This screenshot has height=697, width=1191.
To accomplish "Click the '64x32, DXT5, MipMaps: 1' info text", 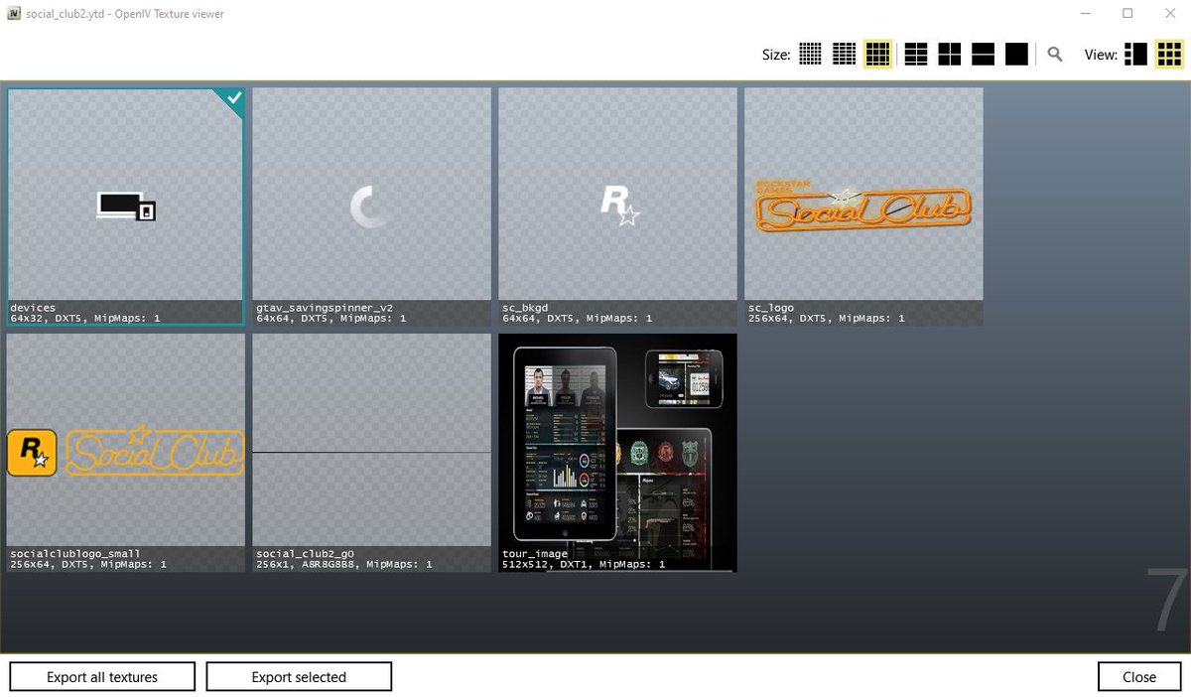I will pyautogui.click(x=85, y=319).
